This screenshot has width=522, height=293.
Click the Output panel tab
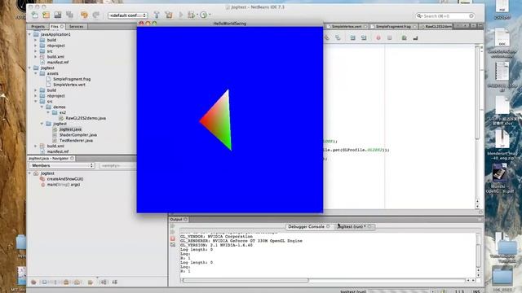click(179, 219)
